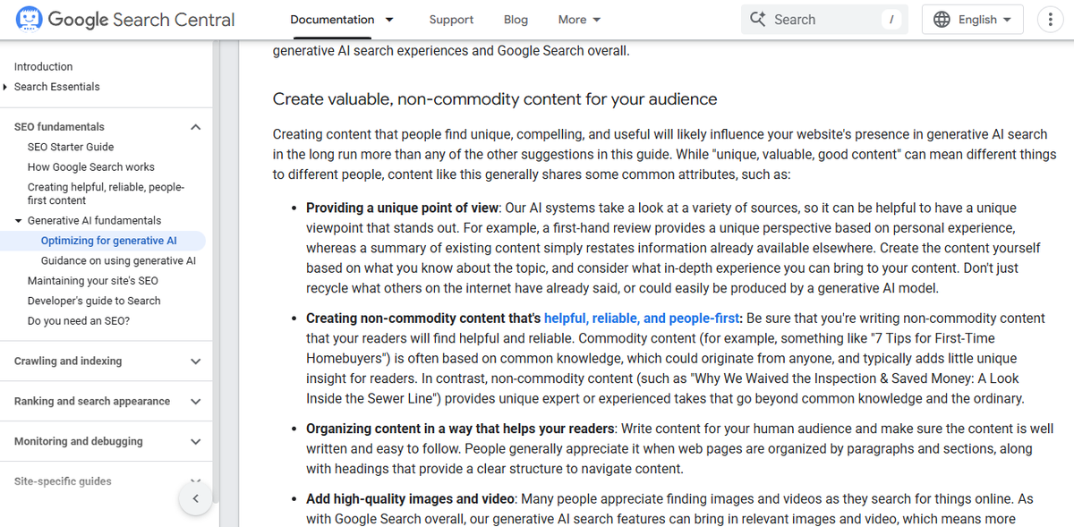Open Guidance on using generative AI
This screenshot has height=527, width=1074.
point(118,261)
